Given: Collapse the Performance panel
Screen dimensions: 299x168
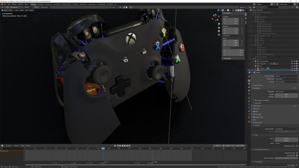Looking at the screenshot, I should click(x=257, y=123).
